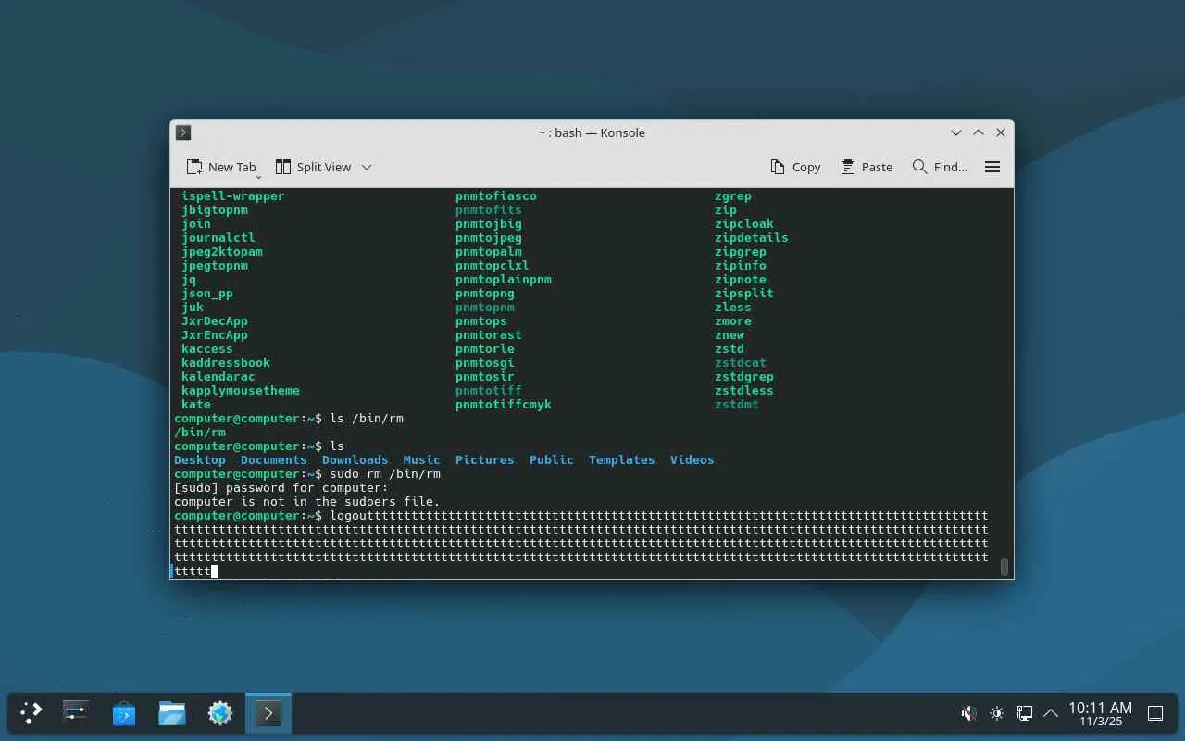
Task: Expand the hidden system tray icons arrow
Action: point(1051,713)
